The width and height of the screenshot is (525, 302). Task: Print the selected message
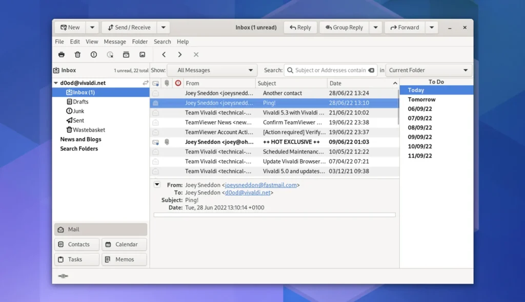[61, 55]
